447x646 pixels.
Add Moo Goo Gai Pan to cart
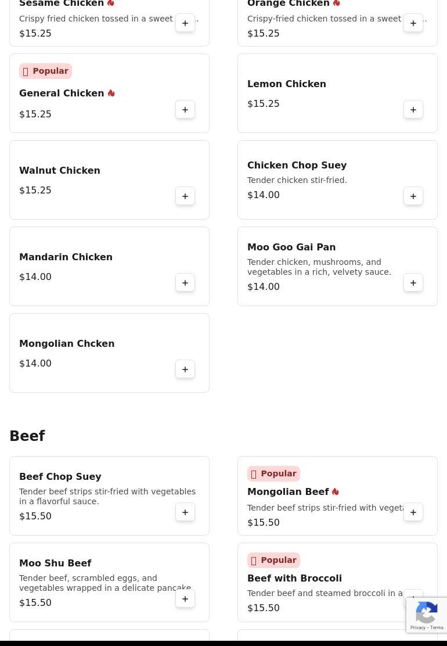413,283
